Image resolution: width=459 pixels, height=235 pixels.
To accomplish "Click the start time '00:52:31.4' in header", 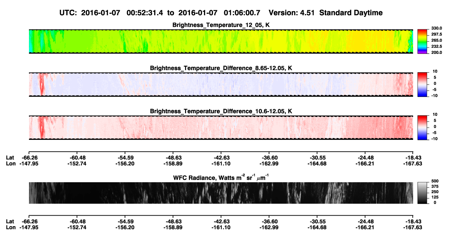I will 145,13.
